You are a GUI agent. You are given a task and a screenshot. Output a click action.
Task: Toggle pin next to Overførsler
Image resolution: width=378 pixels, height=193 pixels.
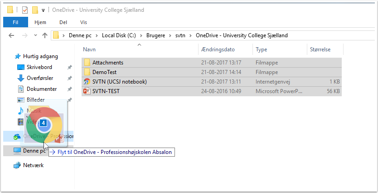pos(70,78)
